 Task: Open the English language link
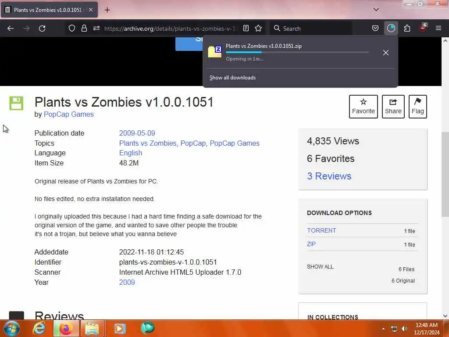pyautogui.click(x=131, y=153)
